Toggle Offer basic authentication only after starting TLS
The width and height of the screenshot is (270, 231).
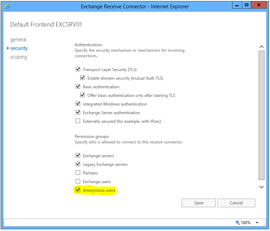tap(82, 95)
